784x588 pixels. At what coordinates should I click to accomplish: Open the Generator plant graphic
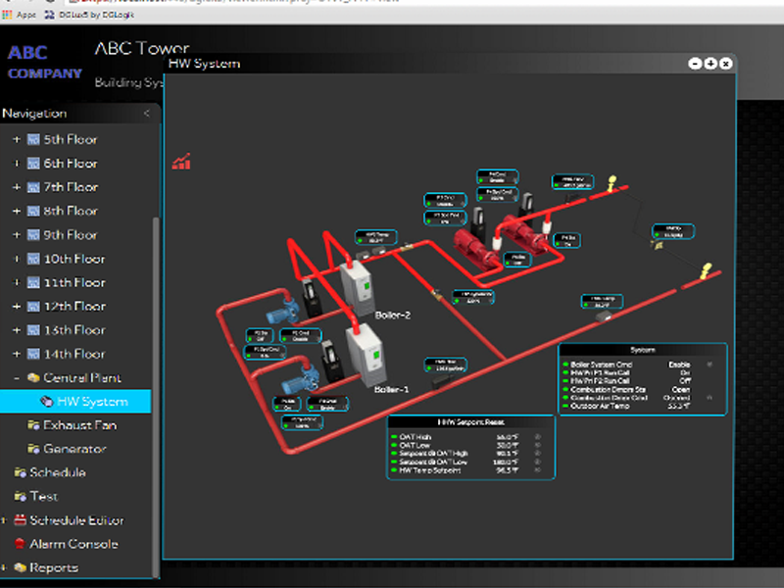point(35,449)
